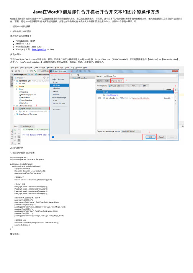193x273 pixels.
Task: Click the edit pencil icon beside dependencies
Action: point(176,104)
